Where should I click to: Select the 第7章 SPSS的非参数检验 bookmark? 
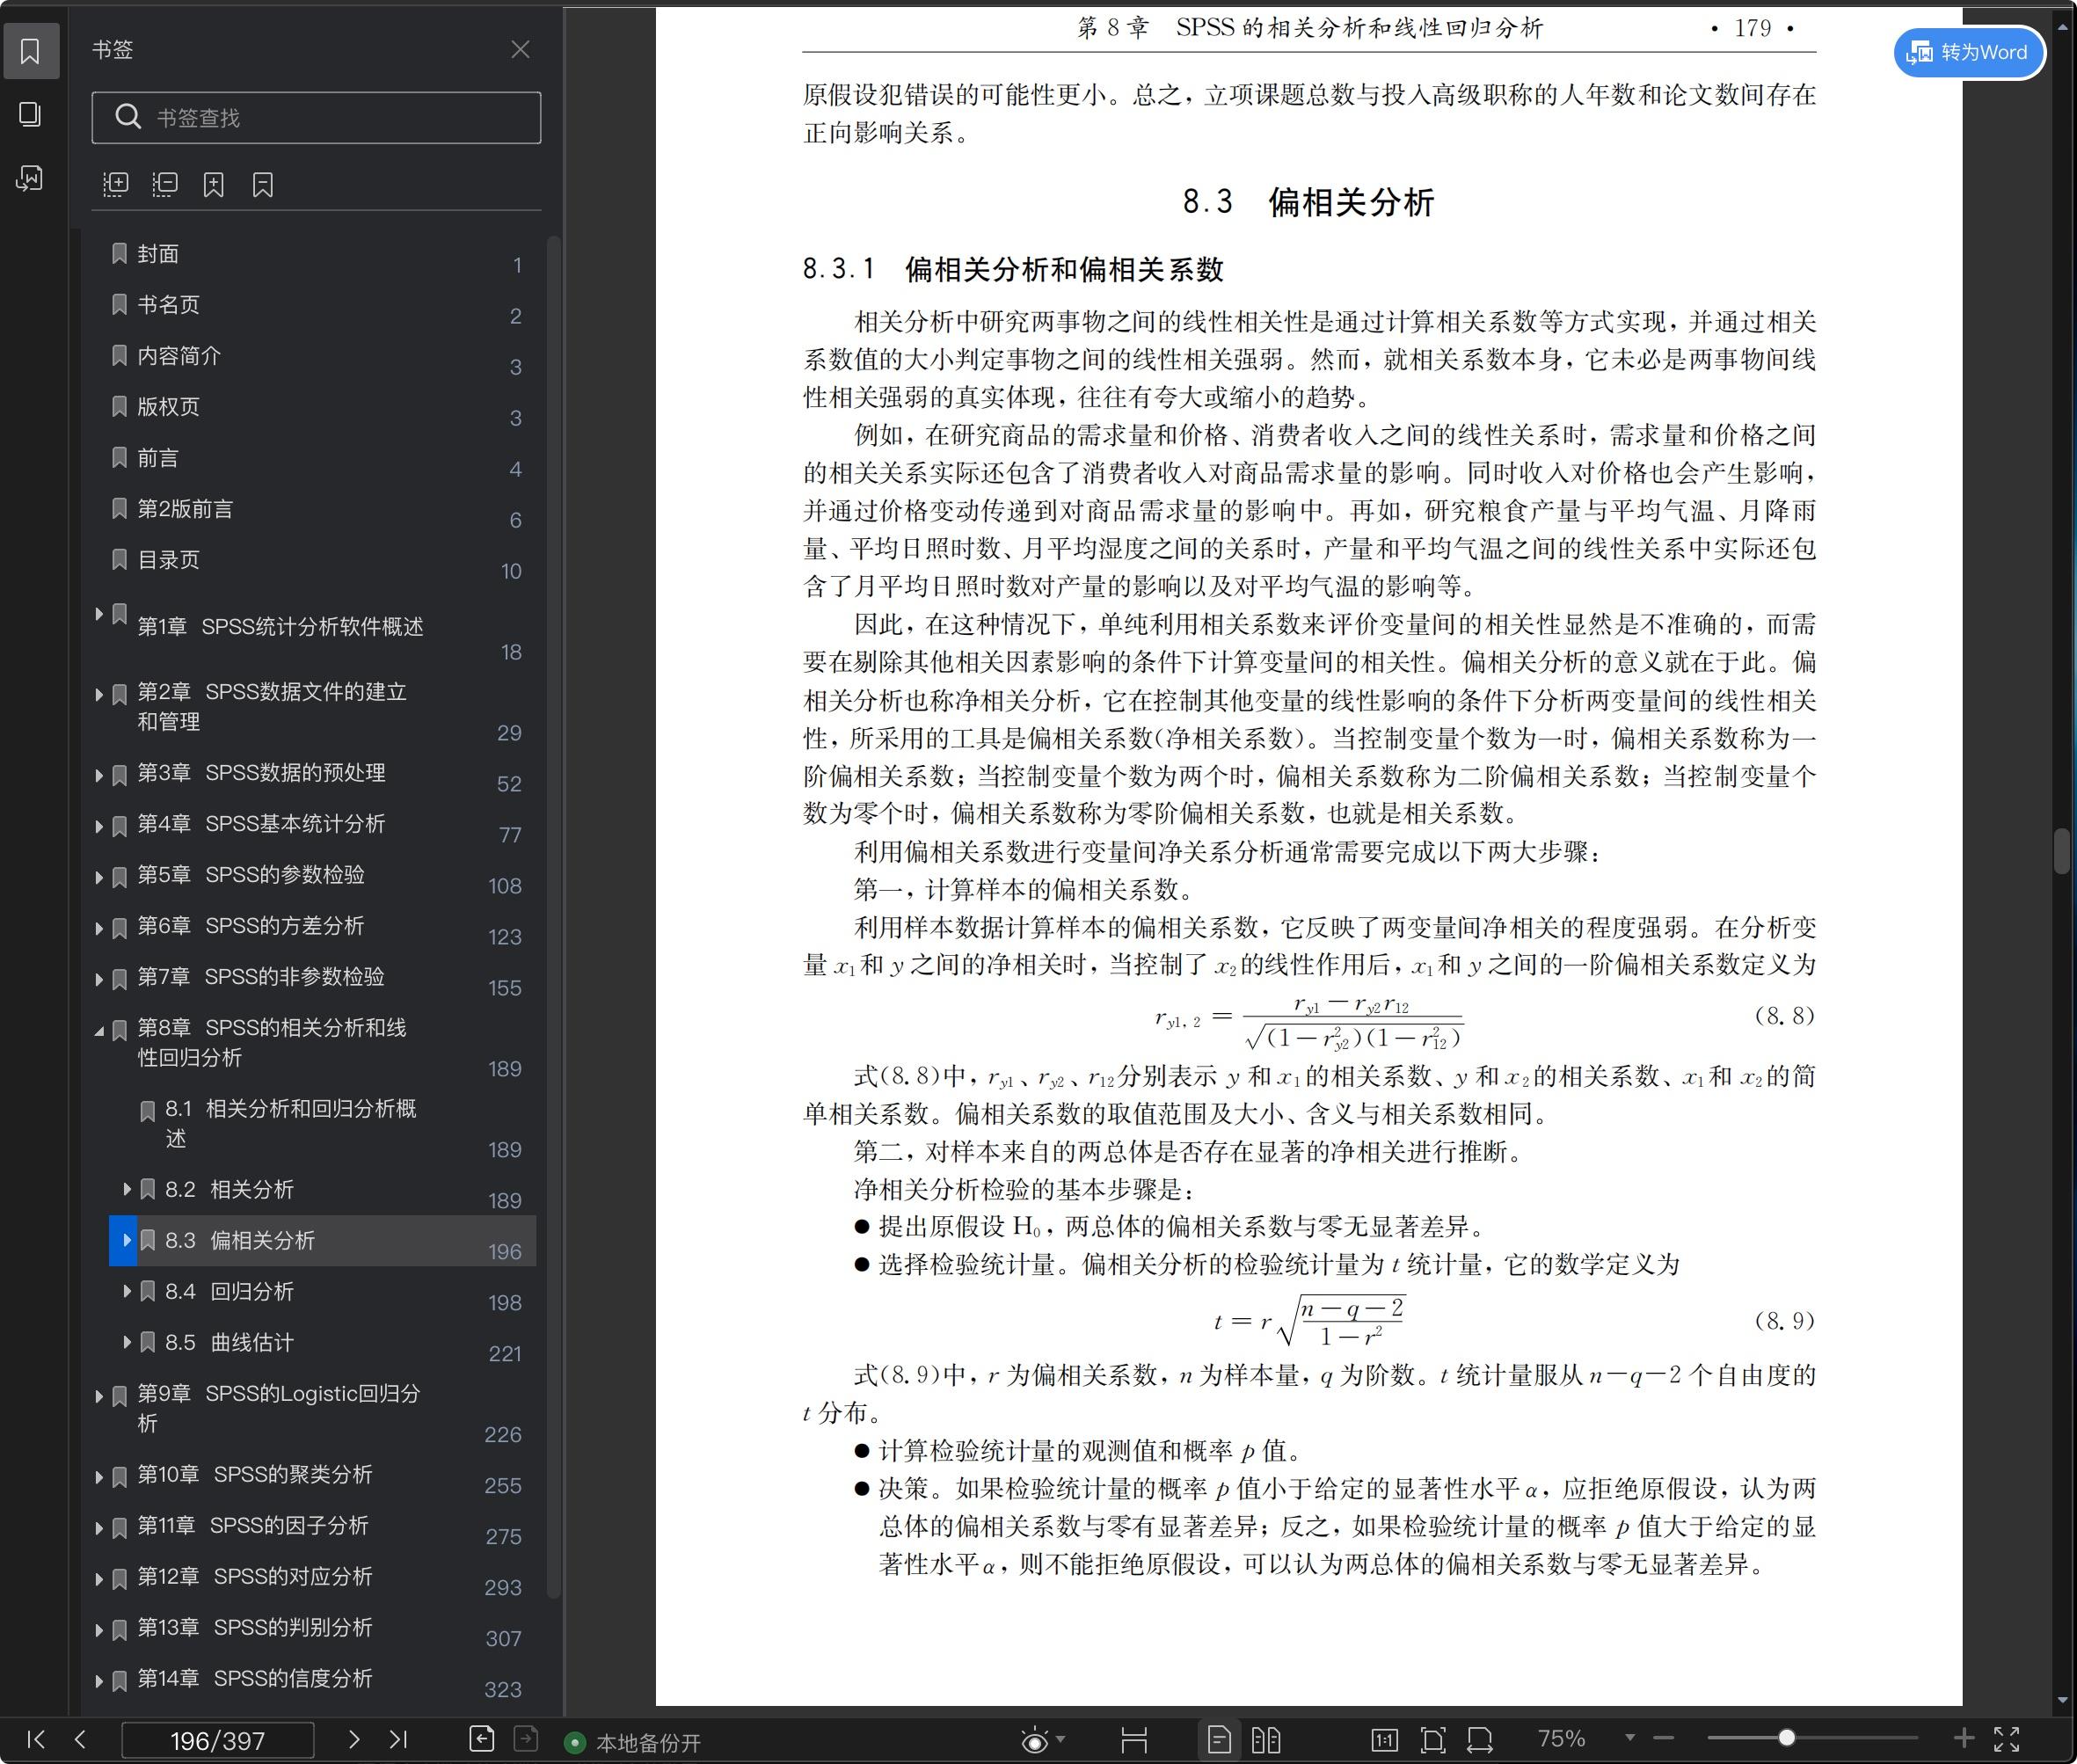point(261,977)
